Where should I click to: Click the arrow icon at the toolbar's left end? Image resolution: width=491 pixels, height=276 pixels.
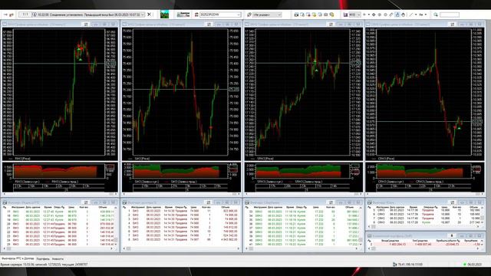click(x=5, y=15)
